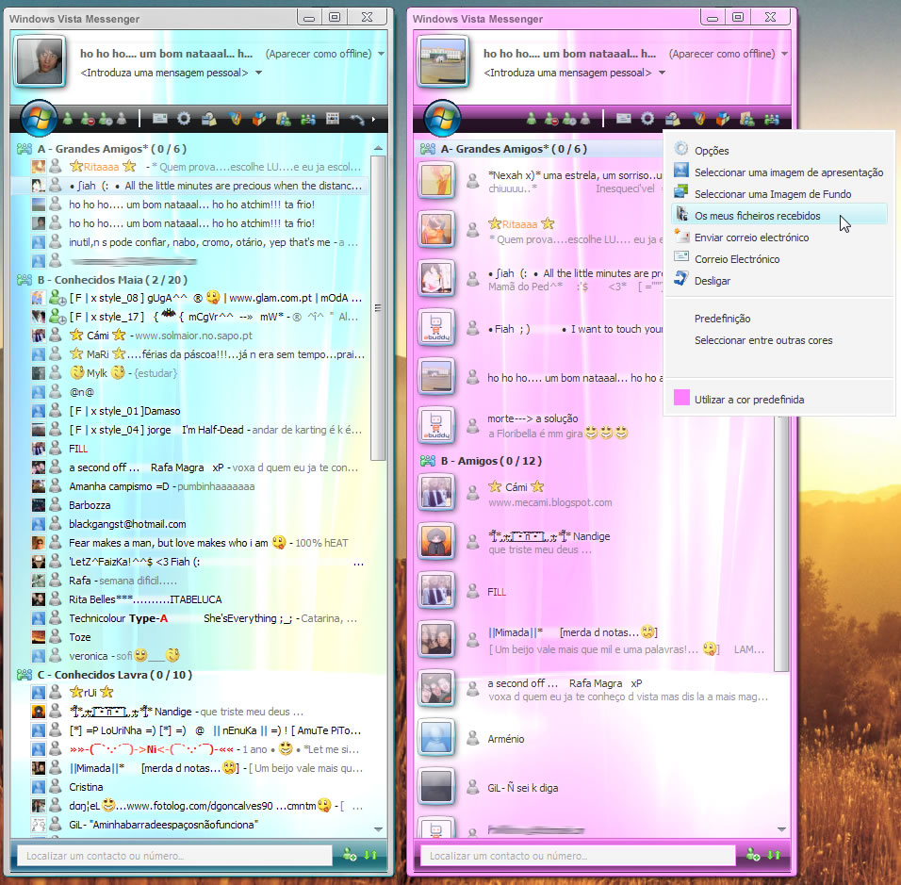Click the contact search field in pink window
This screenshot has height=885, width=901.
pyautogui.click(x=578, y=855)
